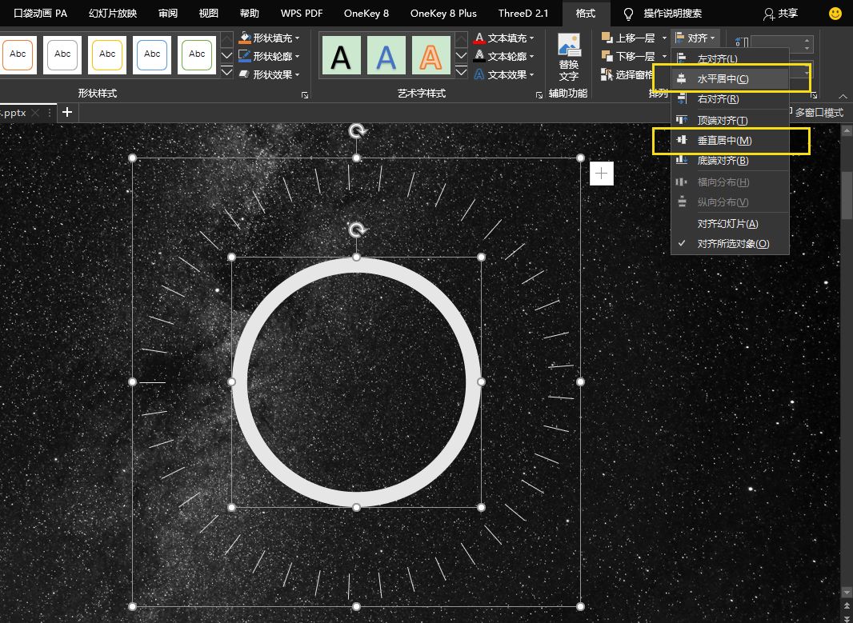Screen dimensions: 853x623
Task: Add a new document tab with plus
Action: pyautogui.click(x=67, y=112)
